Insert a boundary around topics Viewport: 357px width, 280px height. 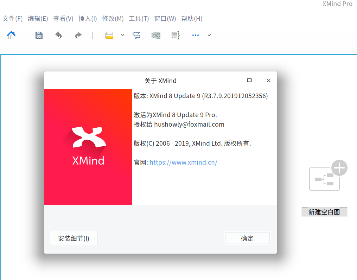click(x=156, y=35)
